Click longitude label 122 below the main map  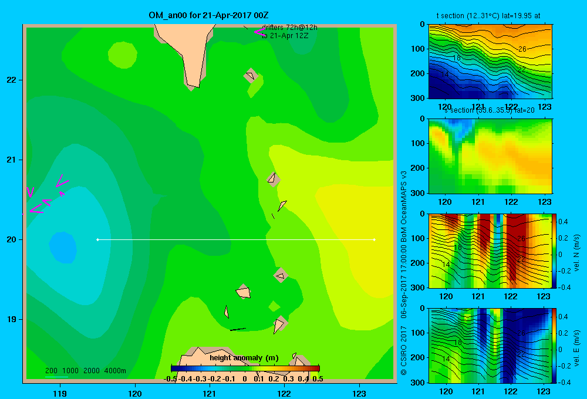coord(284,393)
